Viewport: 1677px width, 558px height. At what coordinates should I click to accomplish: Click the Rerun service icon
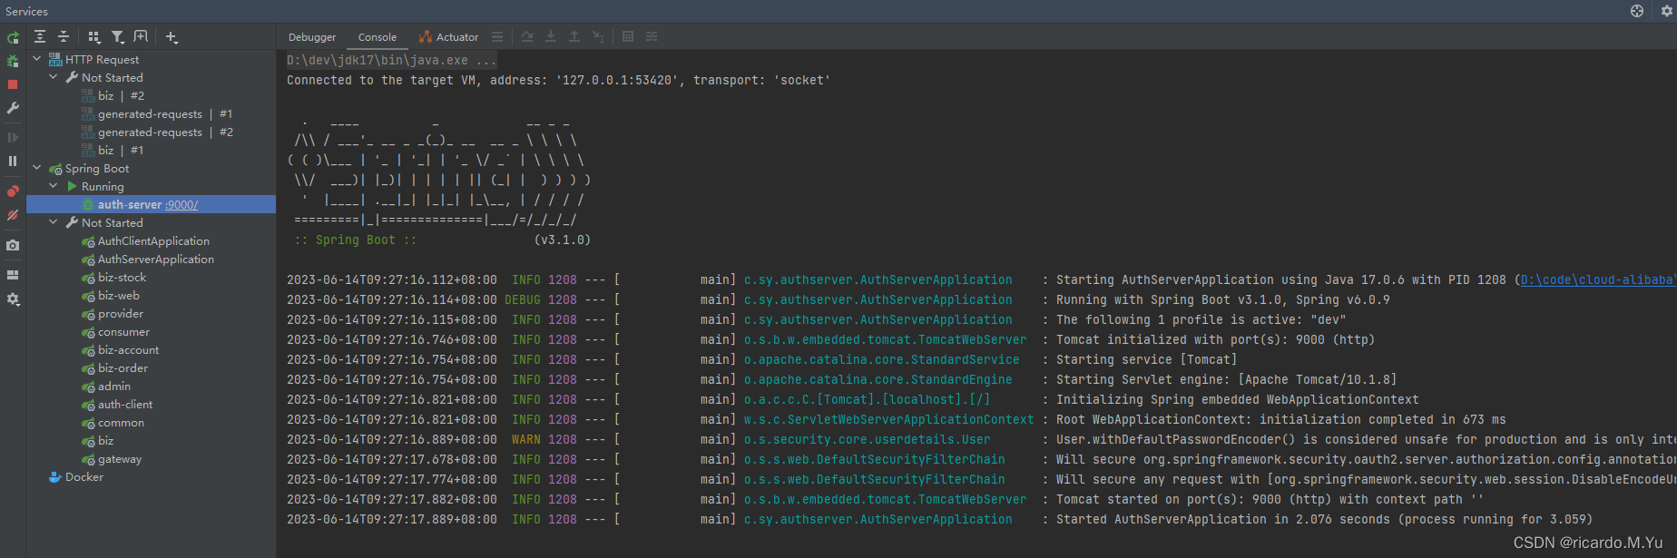point(13,38)
